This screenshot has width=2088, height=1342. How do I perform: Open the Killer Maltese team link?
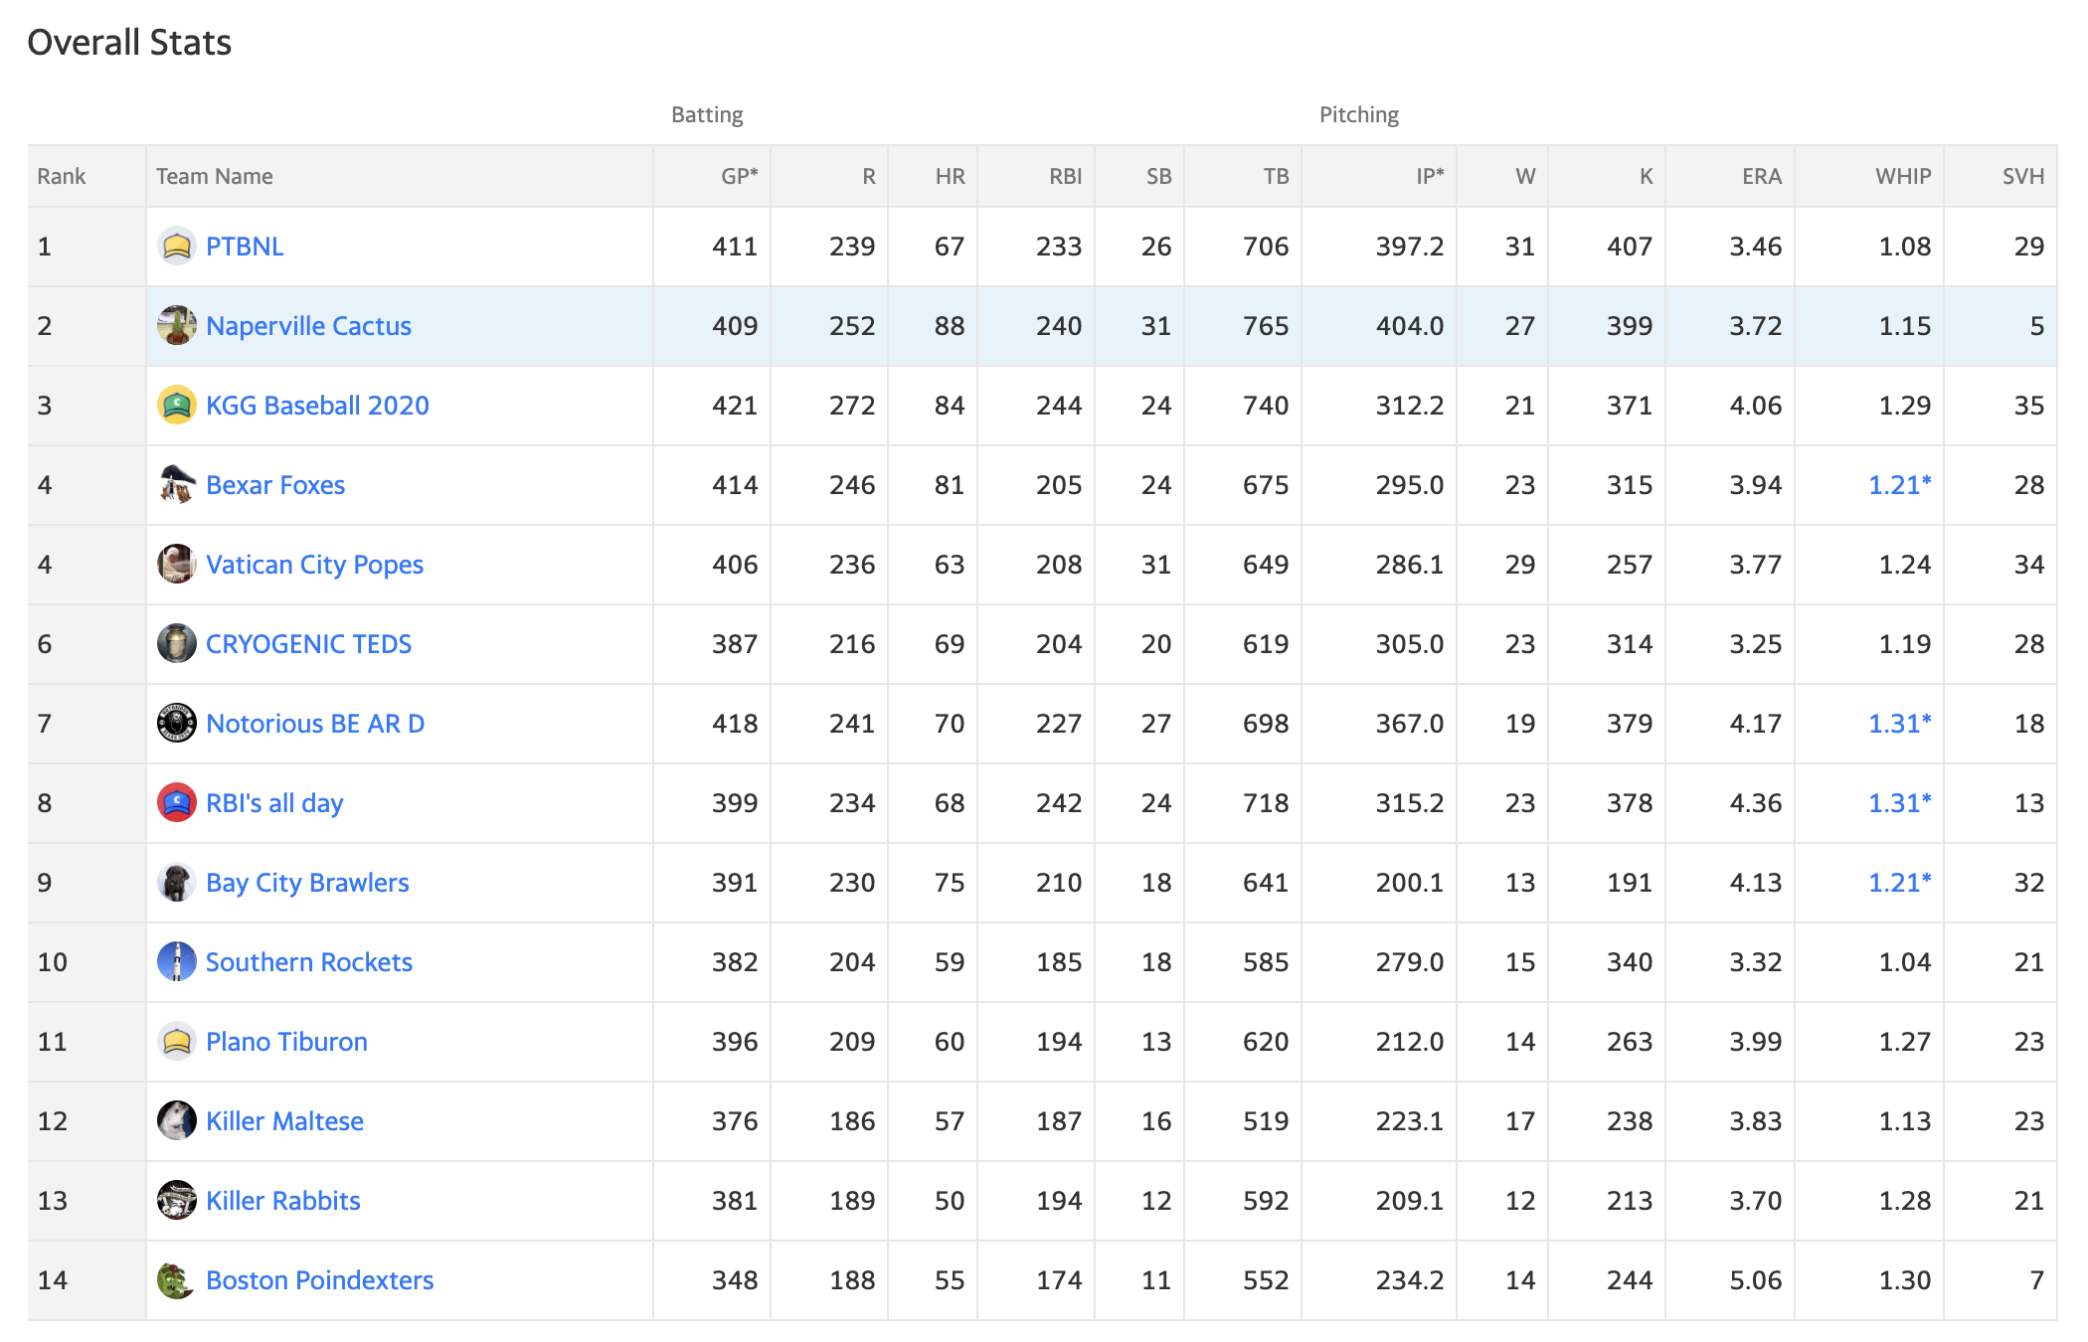pyautogui.click(x=284, y=1121)
